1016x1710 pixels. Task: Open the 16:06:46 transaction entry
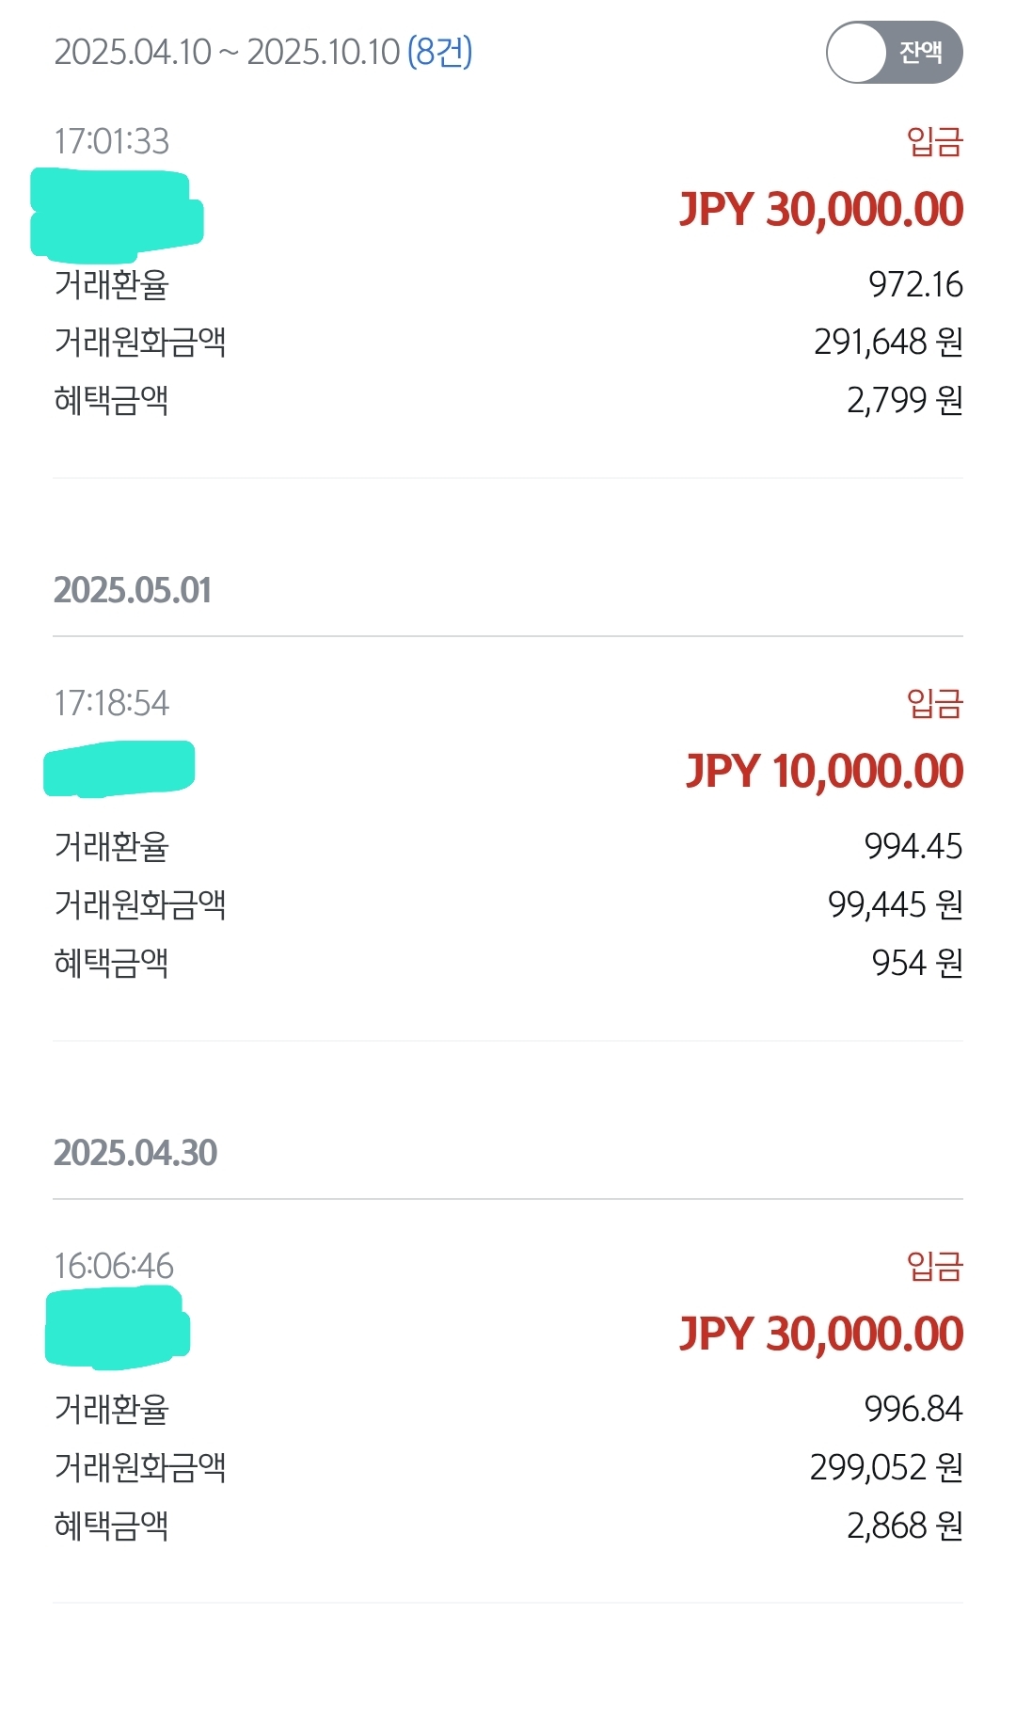114,1266
